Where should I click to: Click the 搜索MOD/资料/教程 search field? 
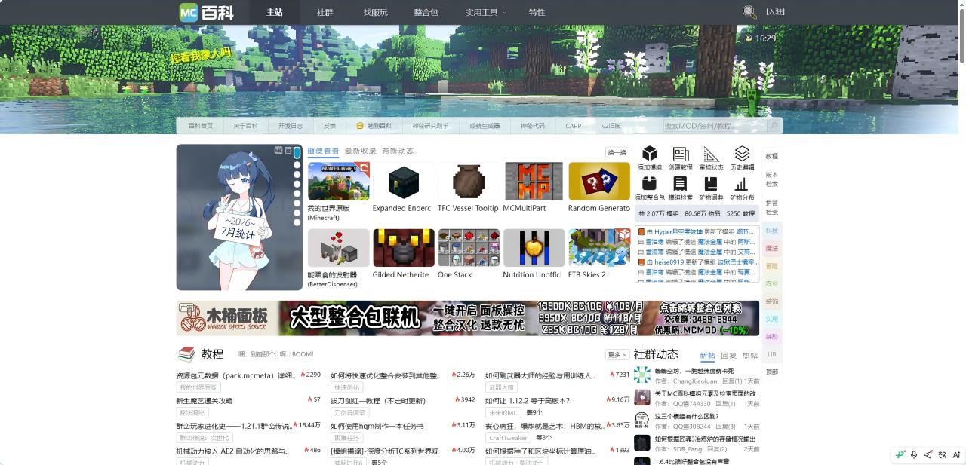coord(715,126)
